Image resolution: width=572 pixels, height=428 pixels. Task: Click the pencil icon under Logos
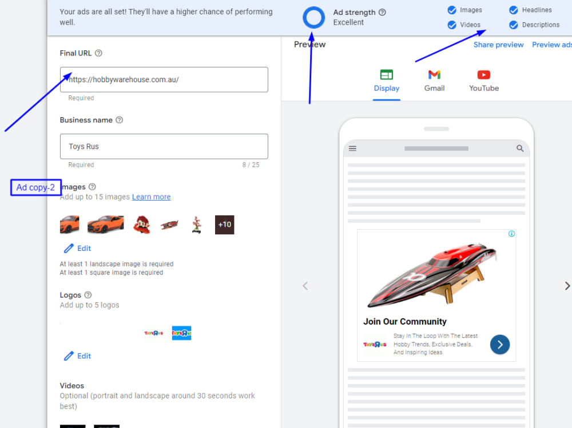click(x=69, y=356)
